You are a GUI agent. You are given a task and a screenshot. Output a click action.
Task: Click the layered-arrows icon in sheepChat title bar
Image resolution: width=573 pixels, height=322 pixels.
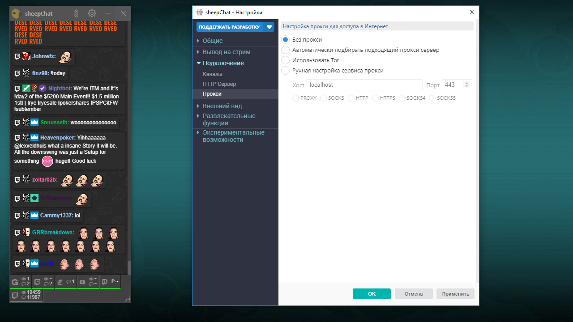(77, 13)
